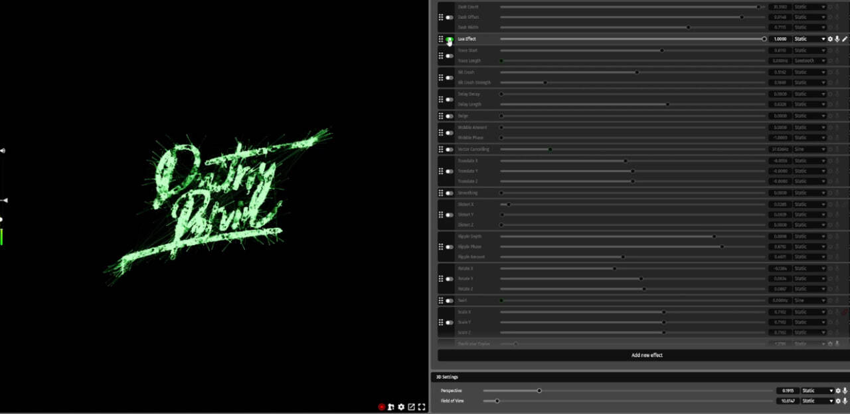Open the Field of View settings gear
The width and height of the screenshot is (850, 414).
[x=838, y=401]
